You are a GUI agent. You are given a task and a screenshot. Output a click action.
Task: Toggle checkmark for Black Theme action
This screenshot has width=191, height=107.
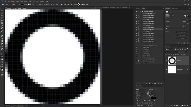coord(136,47)
